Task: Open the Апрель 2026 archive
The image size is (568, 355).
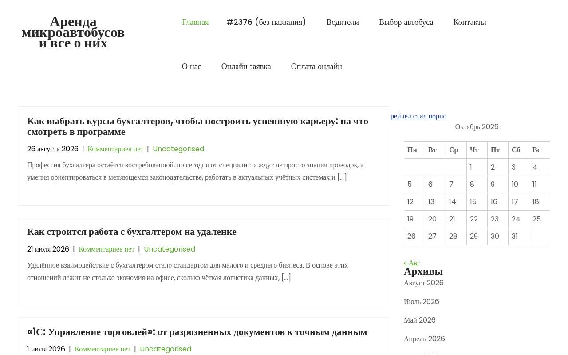Action: pos(424,339)
